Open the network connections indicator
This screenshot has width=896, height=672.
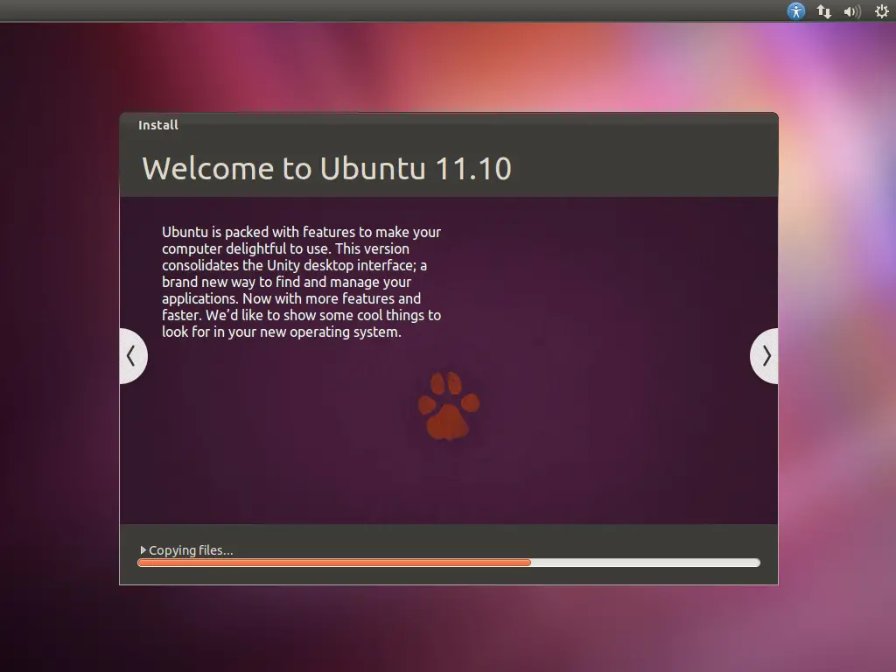(824, 11)
